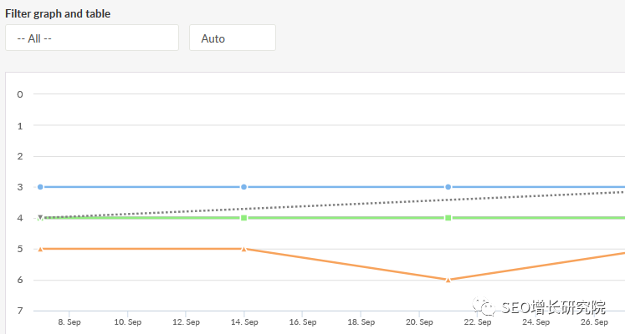625x334 pixels.
Task: Open the "Auto" interval dropdown
Action: pyautogui.click(x=233, y=38)
